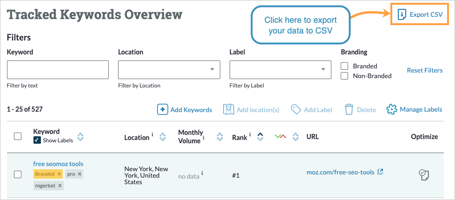Image resolution: width=455 pixels, height=200 pixels.
Task: Open the free seomoz tools keyword link
Action: 58,164
